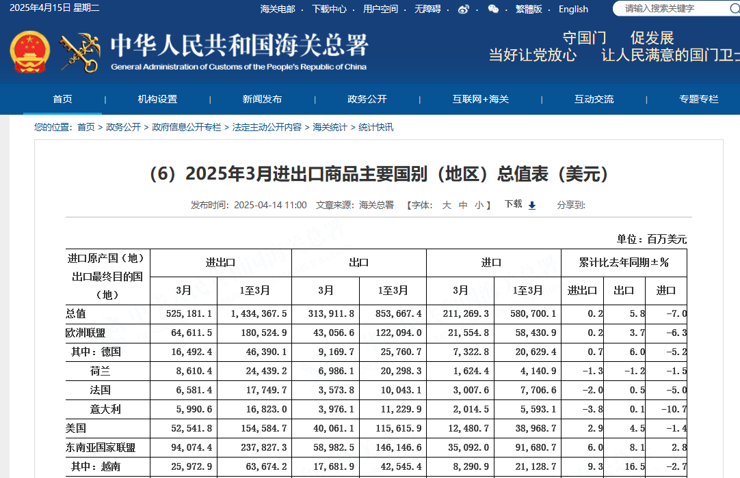Select the 东南亚国家联盟 row label
740x478 pixels.
pyautogui.click(x=101, y=447)
